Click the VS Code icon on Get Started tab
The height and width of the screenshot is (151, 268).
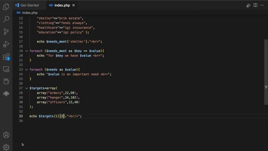(x=17, y=5)
